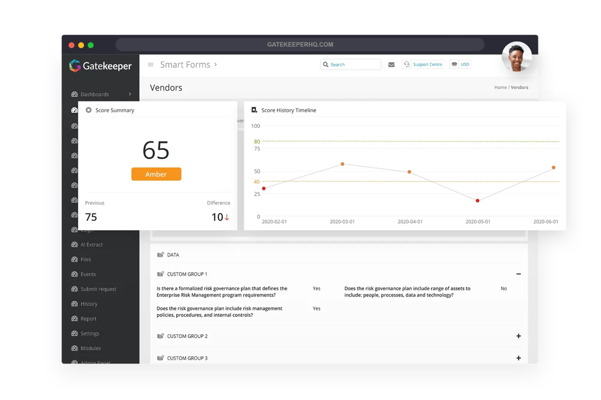Select Report in the sidebar
This screenshot has height=400, width=601.
tap(88, 318)
